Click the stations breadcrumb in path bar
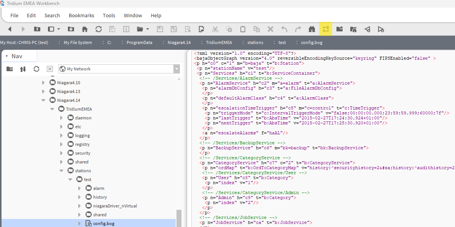455x227 pixels. [x=255, y=42]
